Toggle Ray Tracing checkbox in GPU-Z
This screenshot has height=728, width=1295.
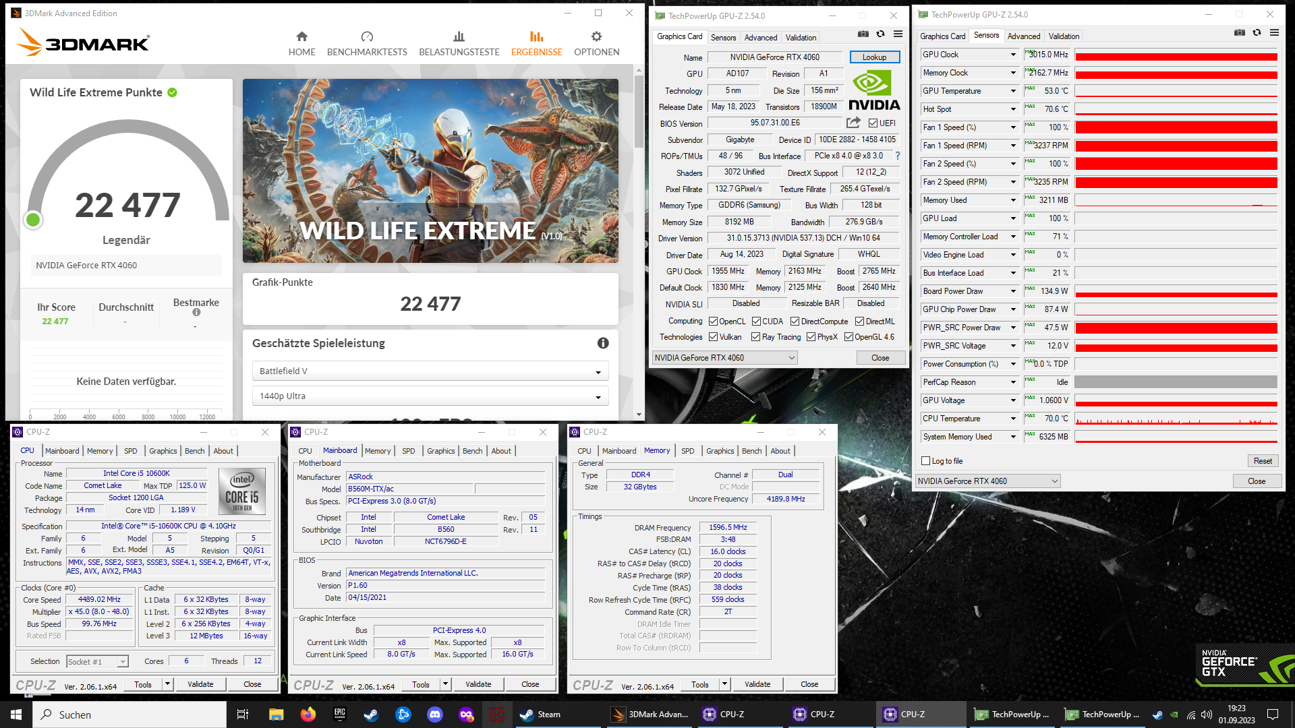click(755, 337)
